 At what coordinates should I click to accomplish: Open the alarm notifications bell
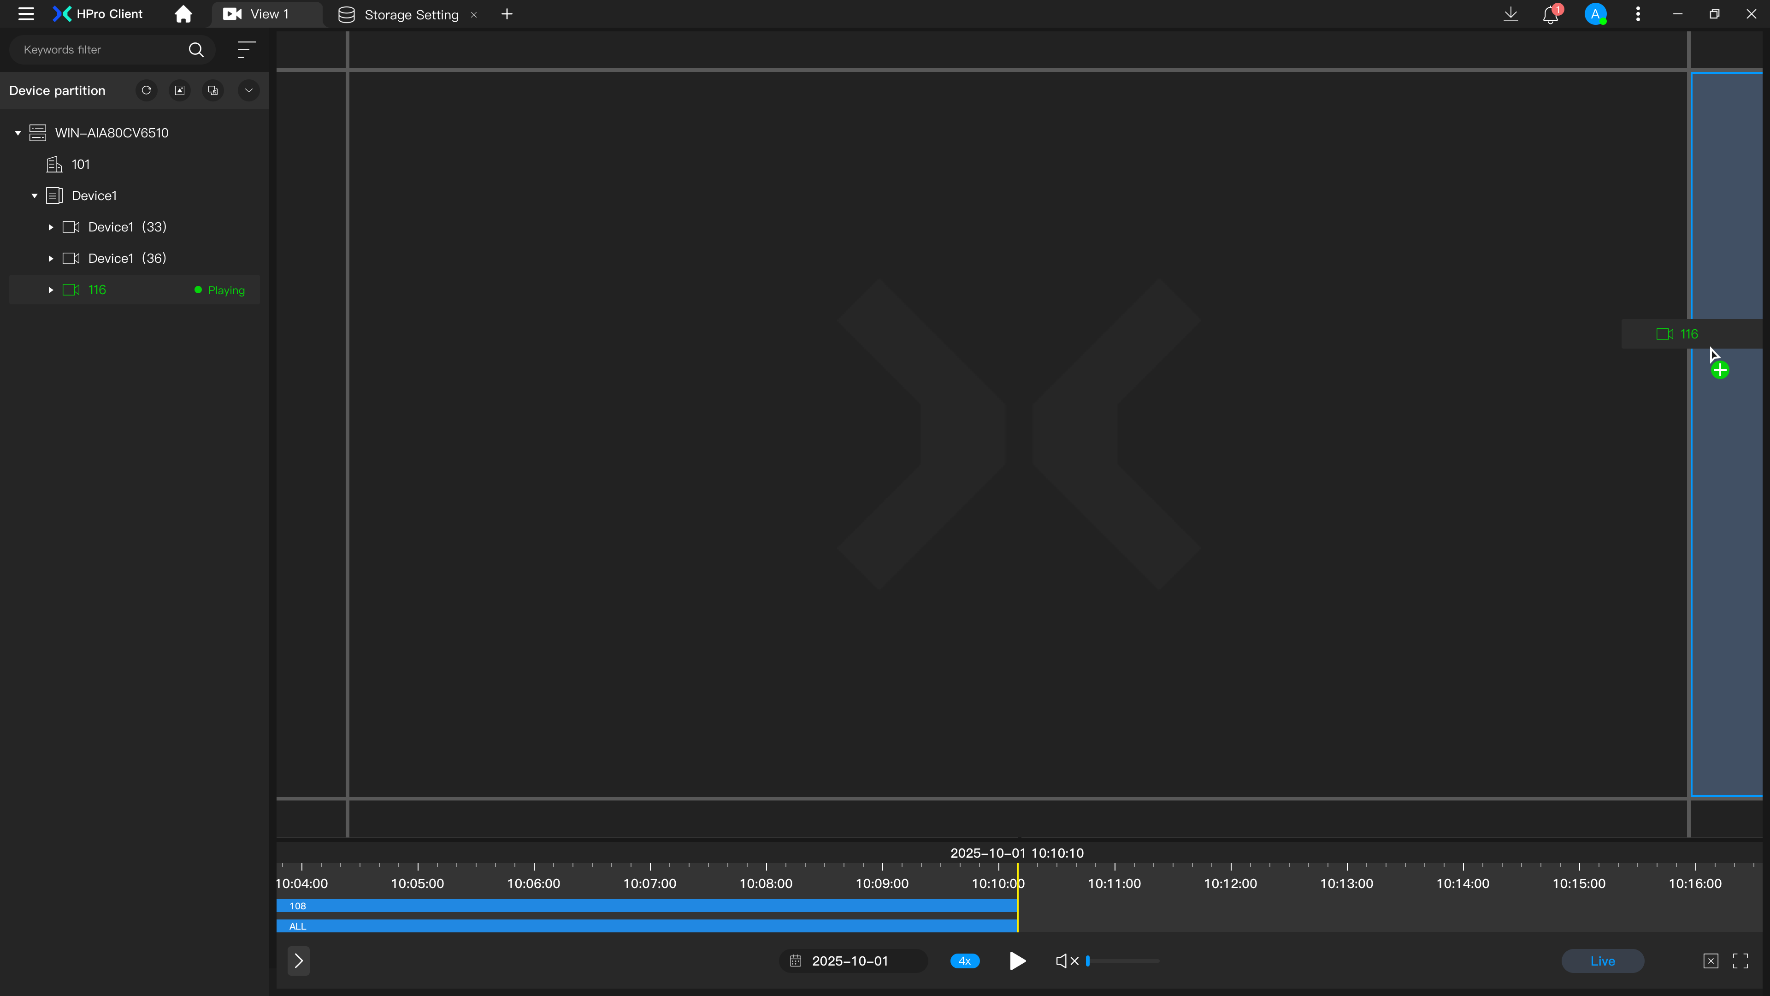[1550, 14]
